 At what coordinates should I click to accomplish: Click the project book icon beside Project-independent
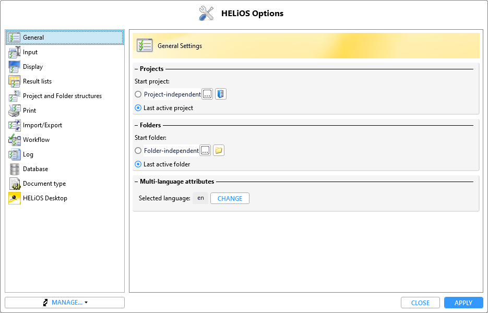pyautogui.click(x=221, y=94)
